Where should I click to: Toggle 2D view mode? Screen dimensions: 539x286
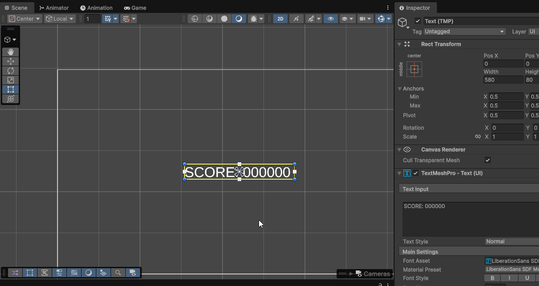(x=280, y=19)
